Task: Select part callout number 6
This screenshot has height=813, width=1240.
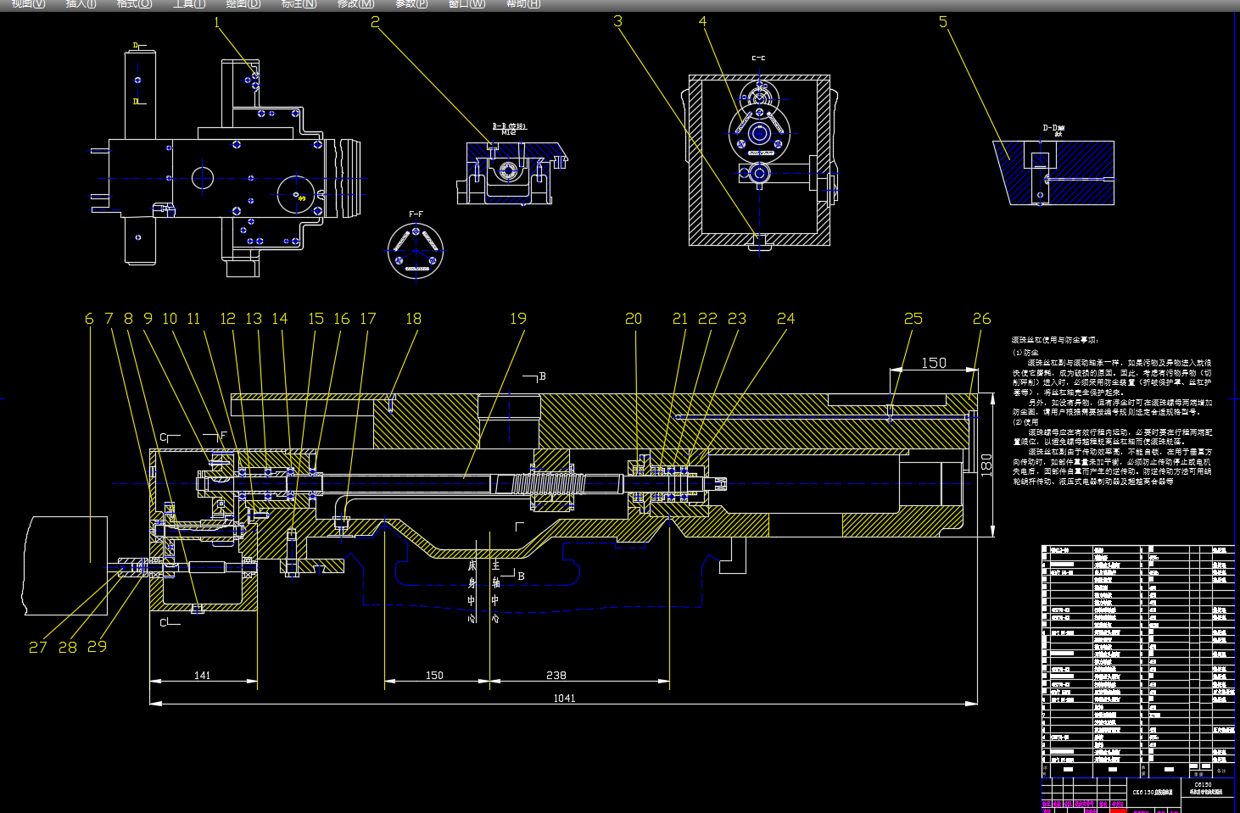Action: pyautogui.click(x=89, y=319)
